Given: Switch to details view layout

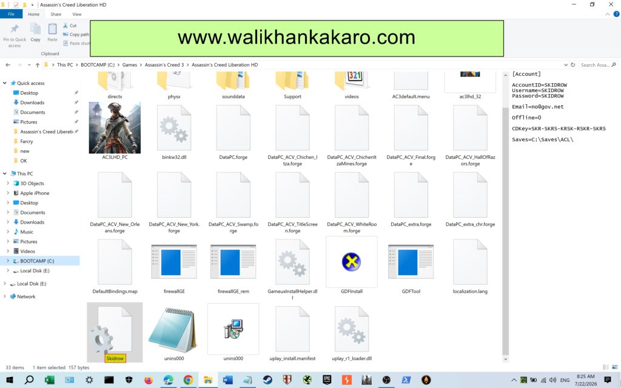Looking at the screenshot, I should [606, 367].
